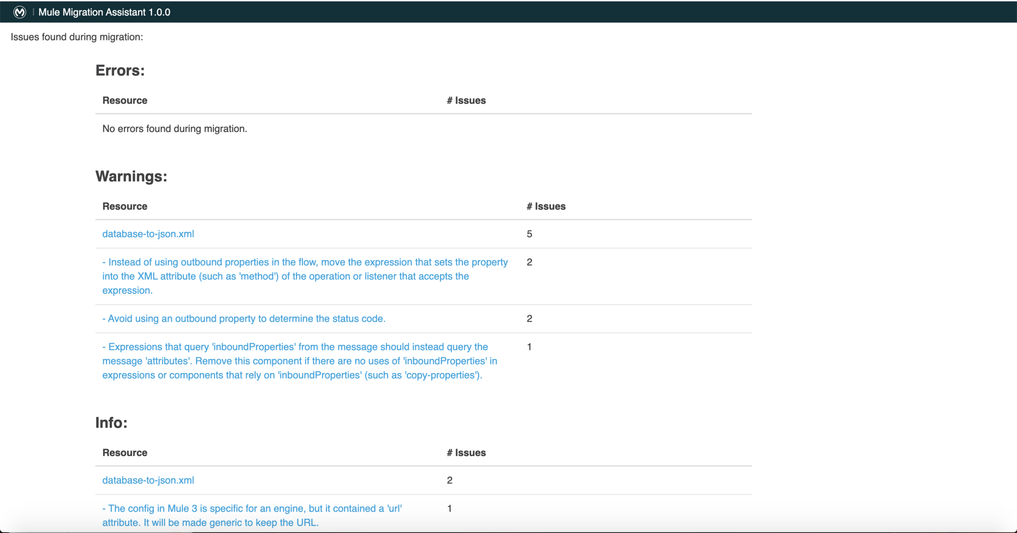
Task: Open the Mule 3 config 'url' attribute info link
Action: [x=252, y=515]
